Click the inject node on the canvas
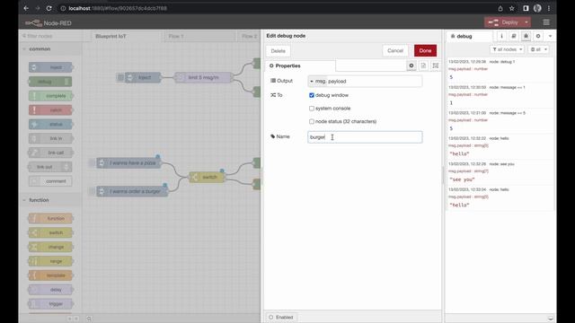The image size is (575, 323). [x=143, y=77]
